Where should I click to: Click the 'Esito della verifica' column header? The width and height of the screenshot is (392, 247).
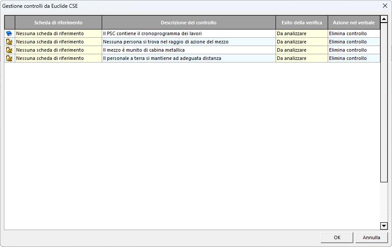click(x=302, y=23)
